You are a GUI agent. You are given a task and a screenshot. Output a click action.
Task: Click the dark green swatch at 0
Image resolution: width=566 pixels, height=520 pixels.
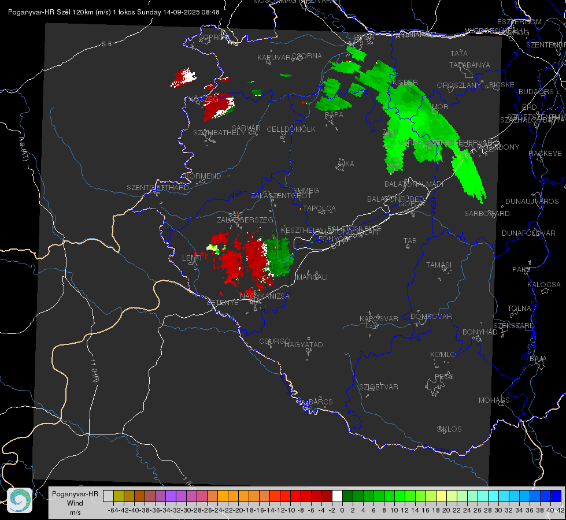347,496
